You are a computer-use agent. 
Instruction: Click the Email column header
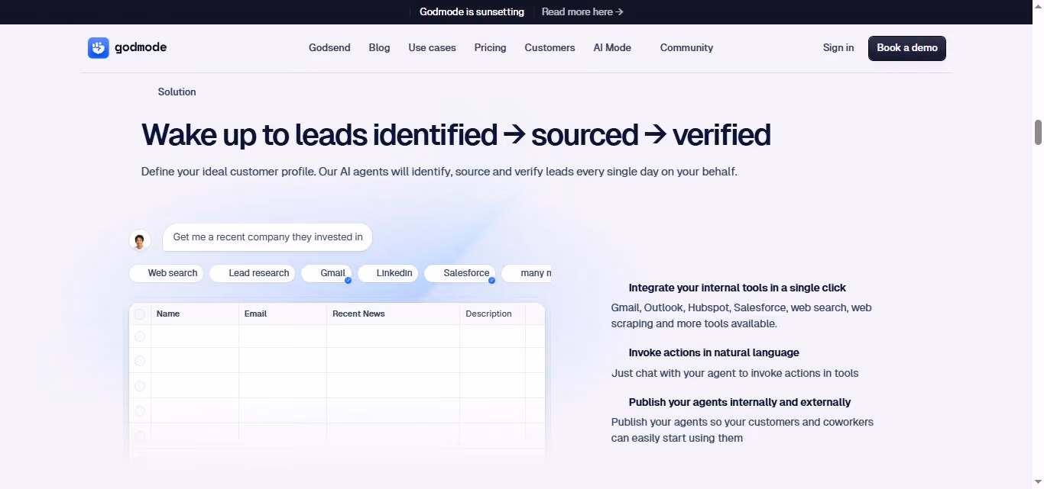(255, 314)
